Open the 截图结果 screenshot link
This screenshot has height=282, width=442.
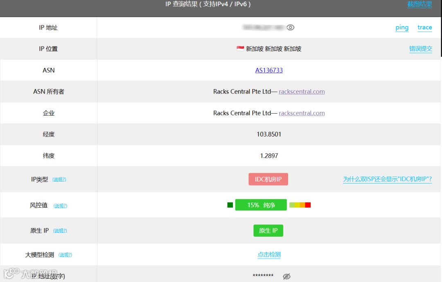tap(419, 4)
